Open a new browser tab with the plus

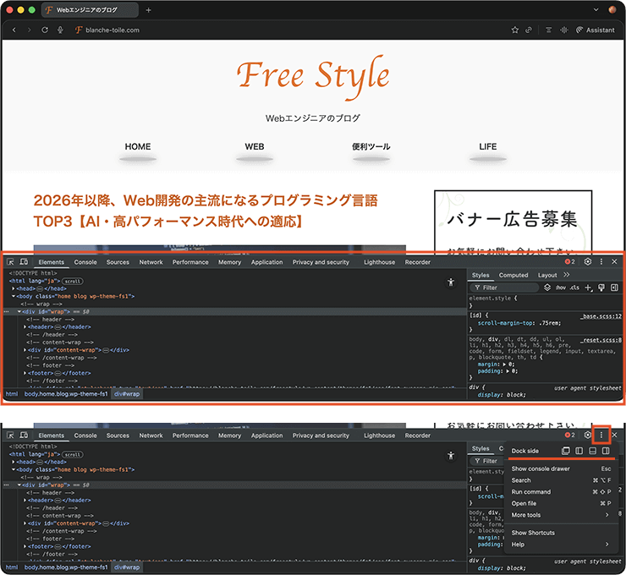click(x=149, y=10)
